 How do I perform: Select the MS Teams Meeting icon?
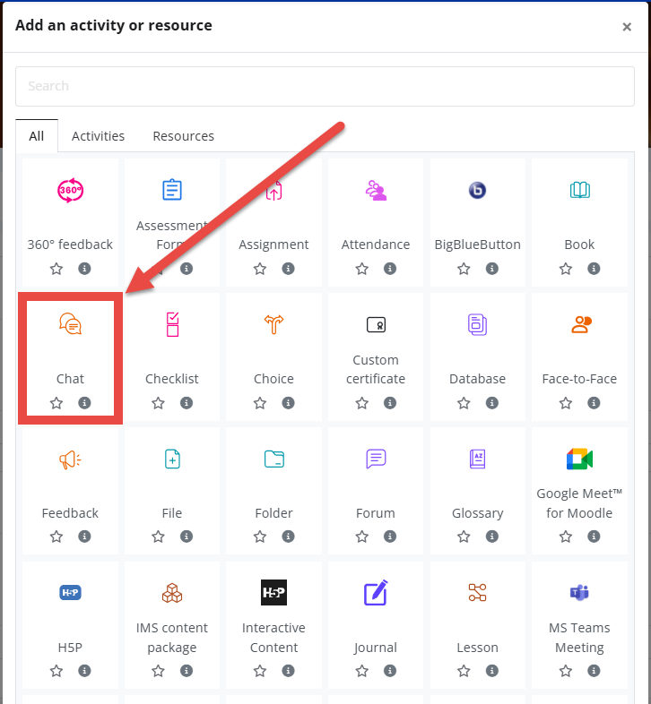tap(579, 593)
